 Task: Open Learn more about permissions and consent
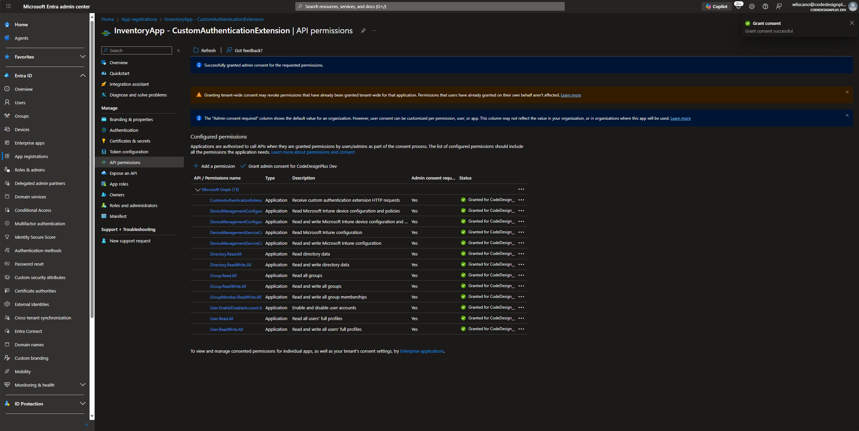(313, 152)
